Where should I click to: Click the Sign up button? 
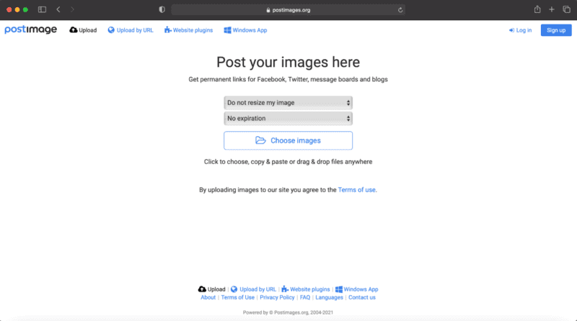tap(556, 30)
